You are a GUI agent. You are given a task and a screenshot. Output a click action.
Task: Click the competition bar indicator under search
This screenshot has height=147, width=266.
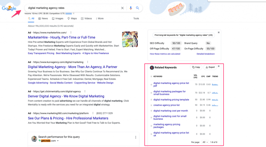pyautogui.click(x=69, y=14)
